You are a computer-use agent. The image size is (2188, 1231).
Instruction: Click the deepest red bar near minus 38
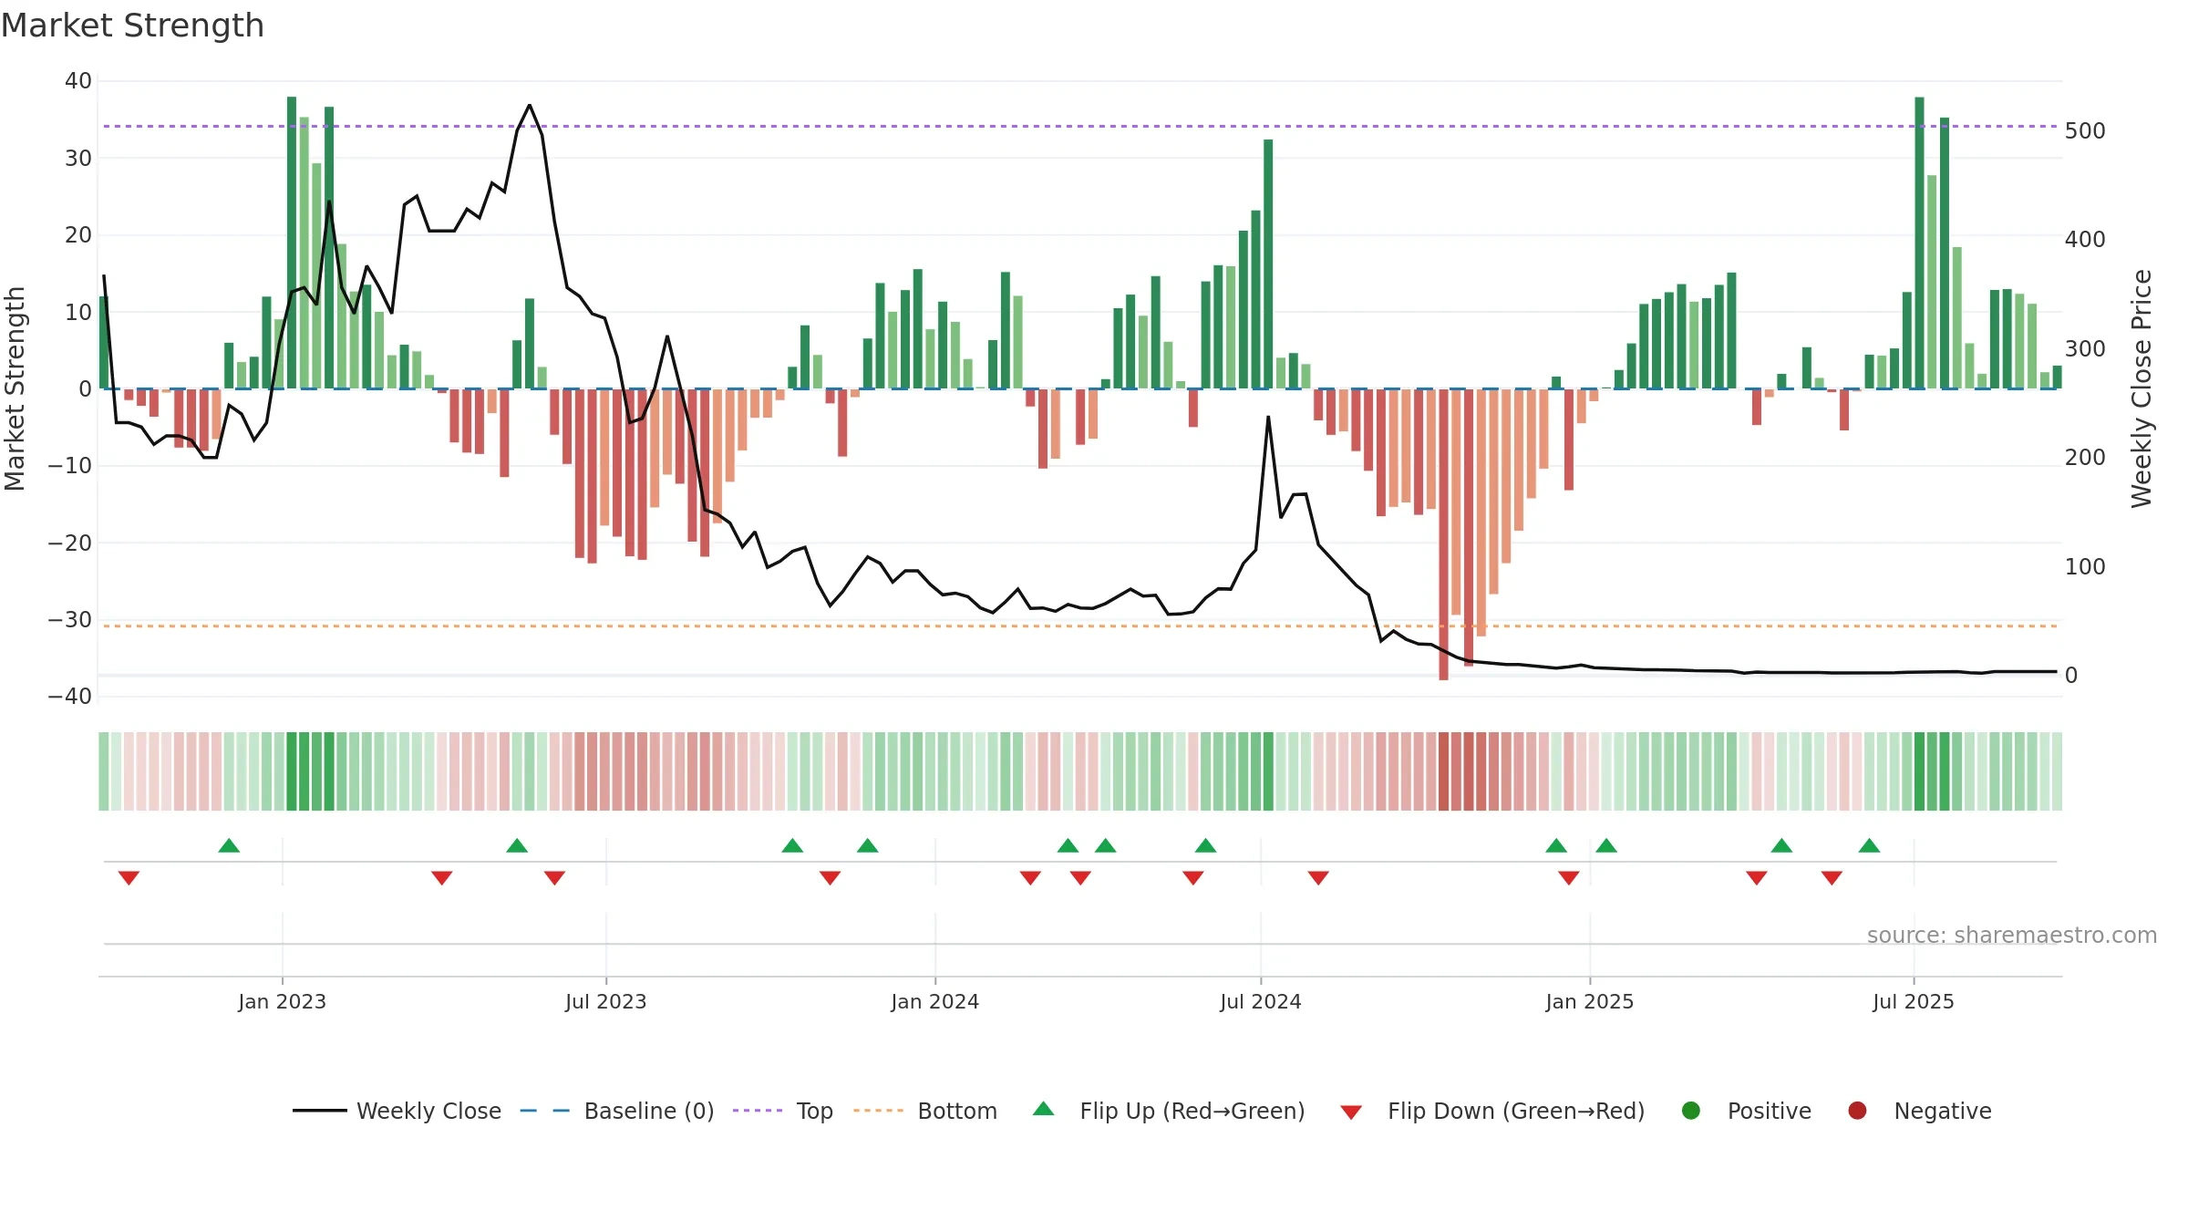[1443, 534]
